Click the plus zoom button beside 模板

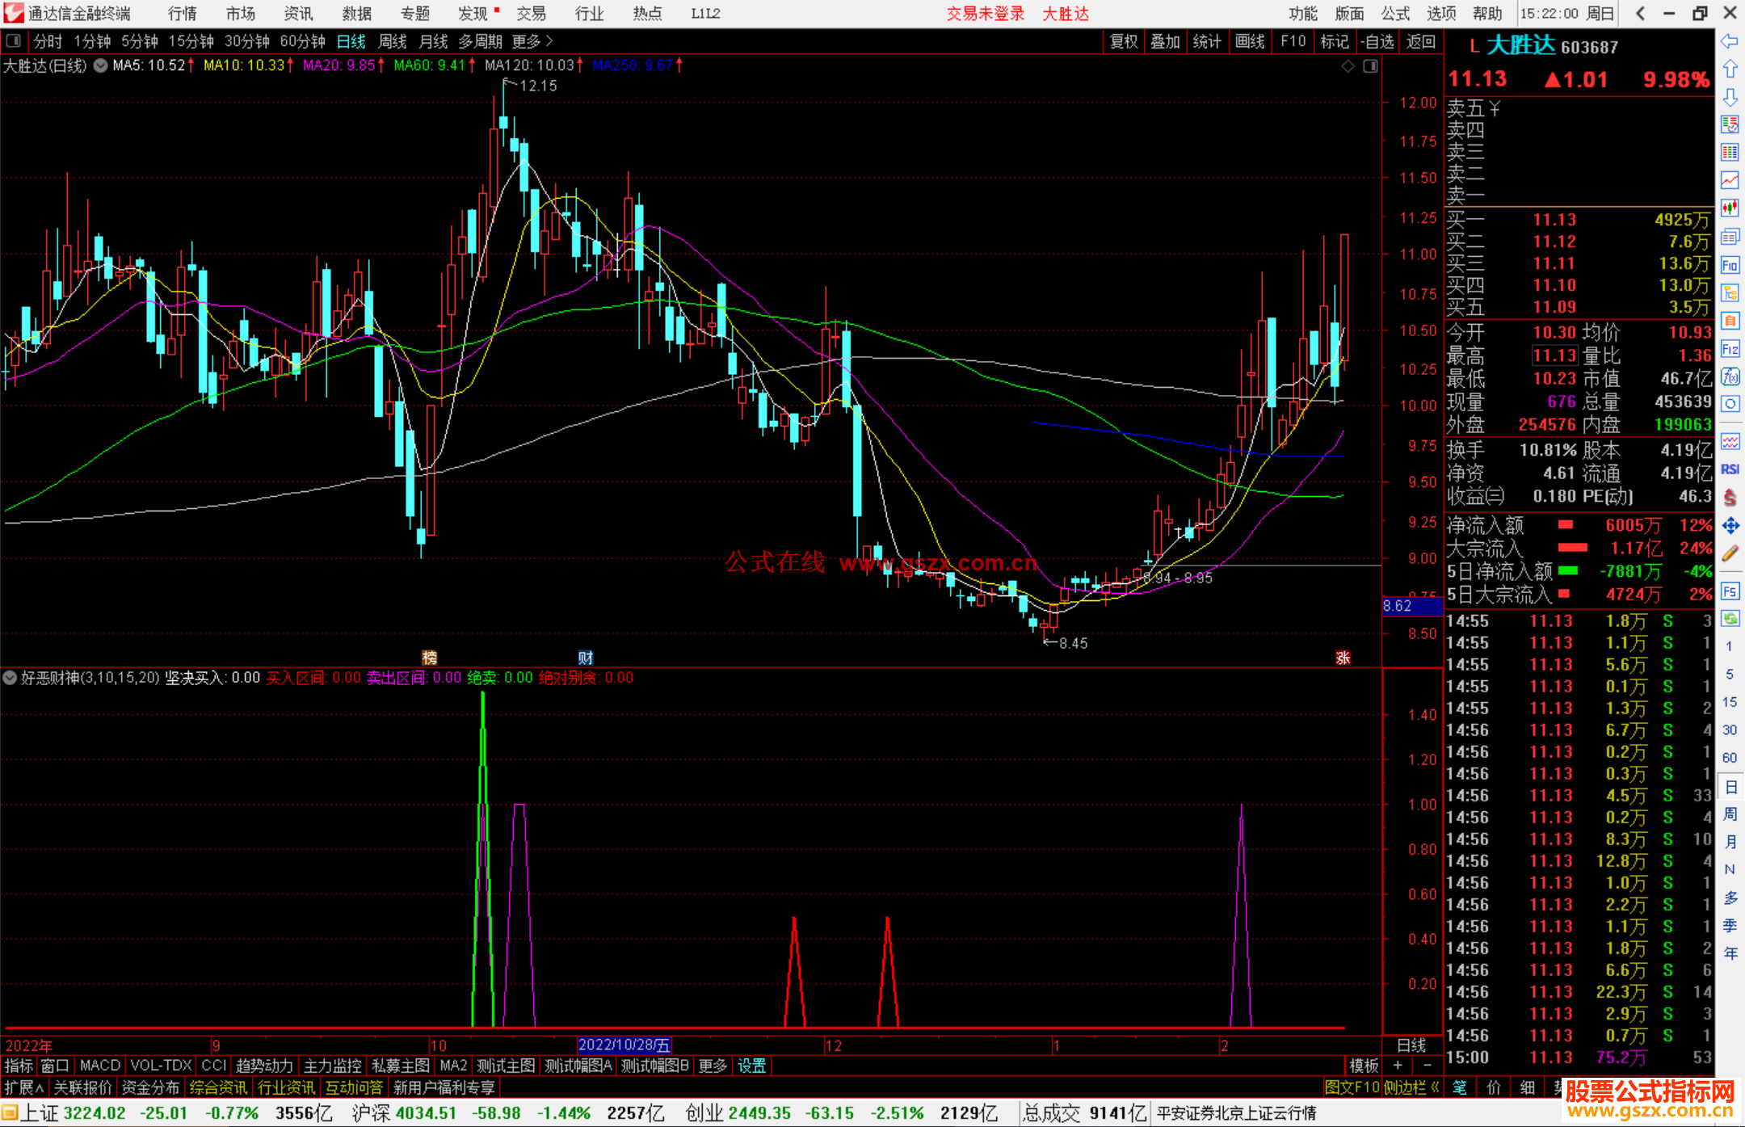(x=1398, y=1066)
